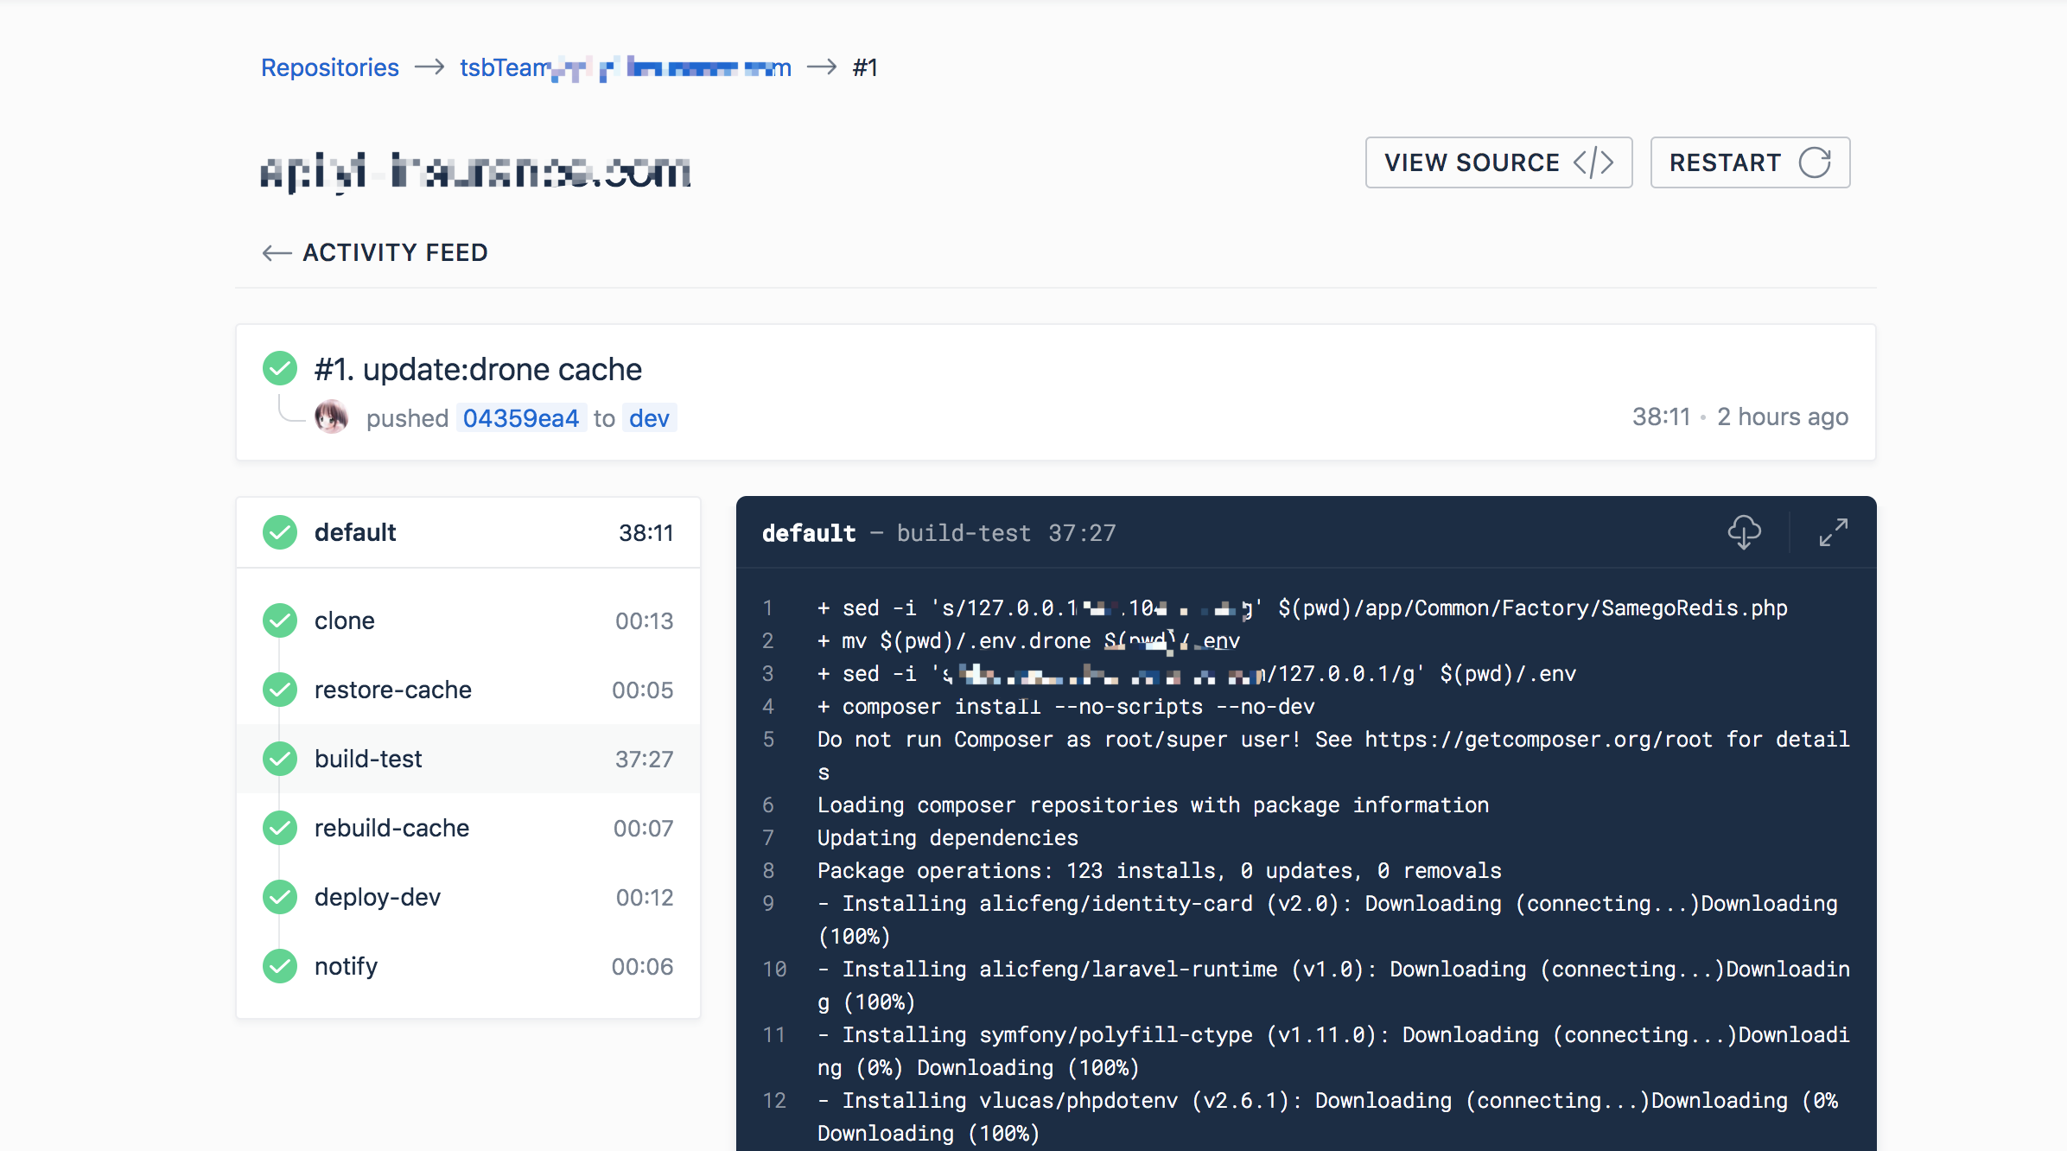Click green check icon beside build title
This screenshot has width=2067, height=1151.
tap(280, 369)
